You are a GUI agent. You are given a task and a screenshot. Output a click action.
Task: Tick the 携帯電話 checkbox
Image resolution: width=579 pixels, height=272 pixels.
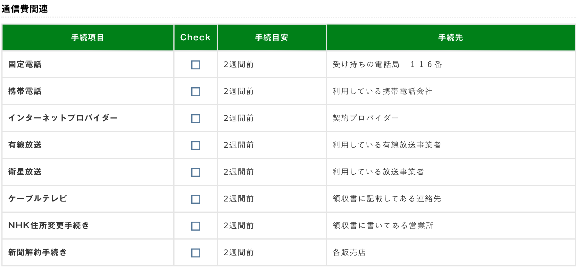coord(196,92)
